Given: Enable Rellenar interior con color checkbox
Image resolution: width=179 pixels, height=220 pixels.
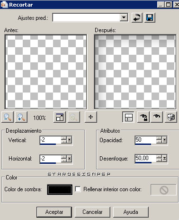Looking at the screenshot, I should click(78, 189).
